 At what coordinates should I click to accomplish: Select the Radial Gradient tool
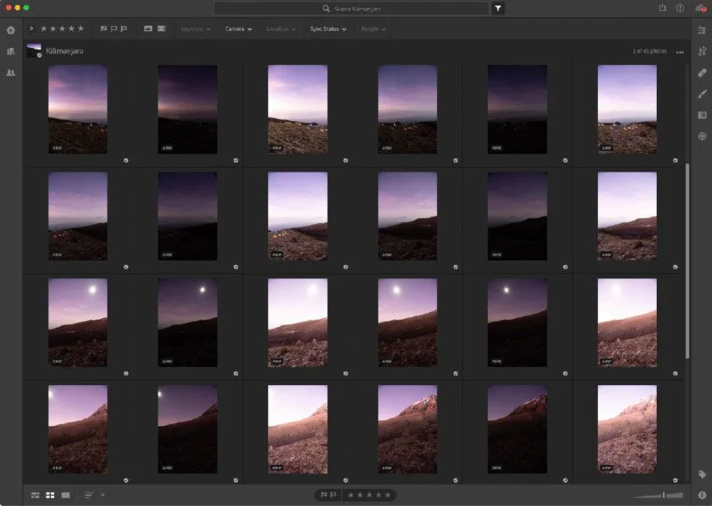coord(702,136)
